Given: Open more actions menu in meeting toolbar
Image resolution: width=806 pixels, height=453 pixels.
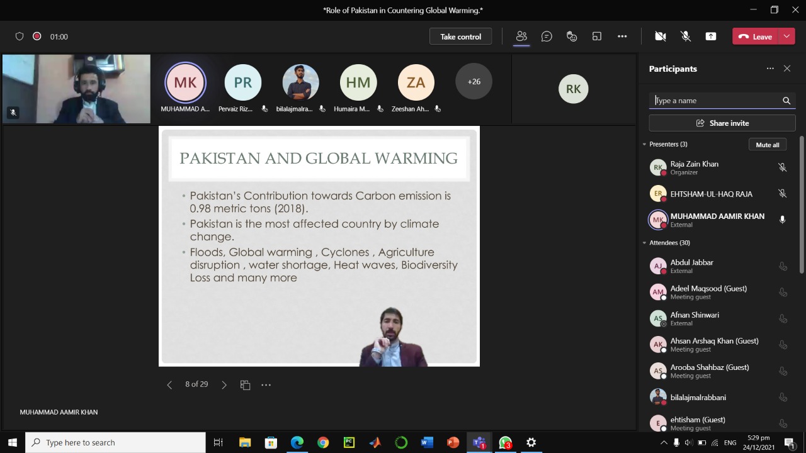Looking at the screenshot, I should click(x=622, y=36).
